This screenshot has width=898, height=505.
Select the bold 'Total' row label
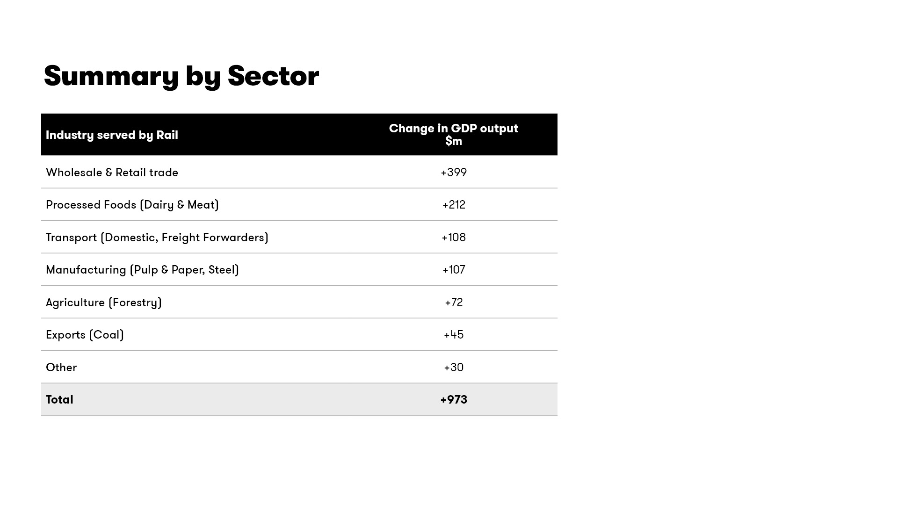click(59, 400)
